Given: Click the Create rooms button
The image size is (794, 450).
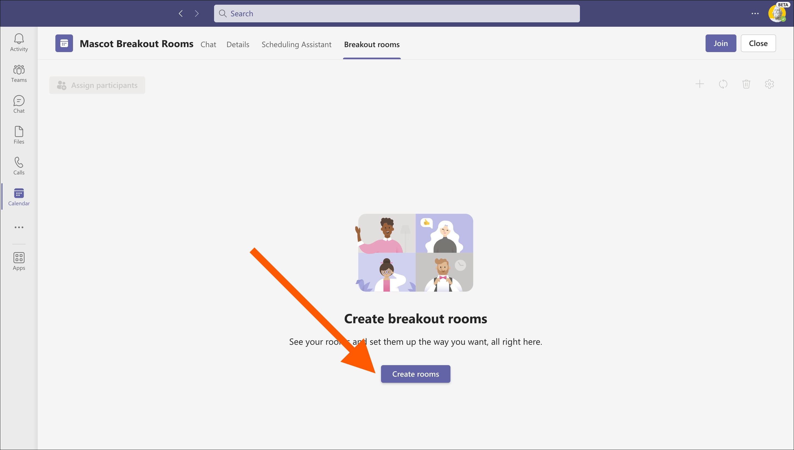Looking at the screenshot, I should 415,374.
